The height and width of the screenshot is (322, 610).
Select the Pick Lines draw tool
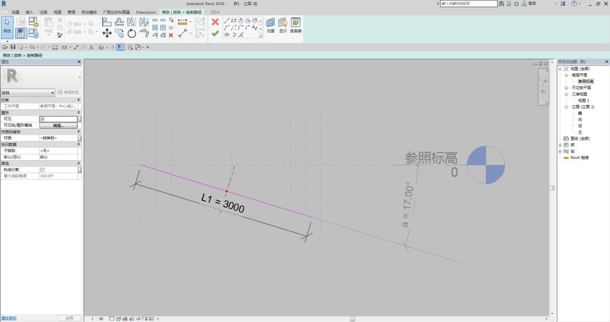point(241,34)
